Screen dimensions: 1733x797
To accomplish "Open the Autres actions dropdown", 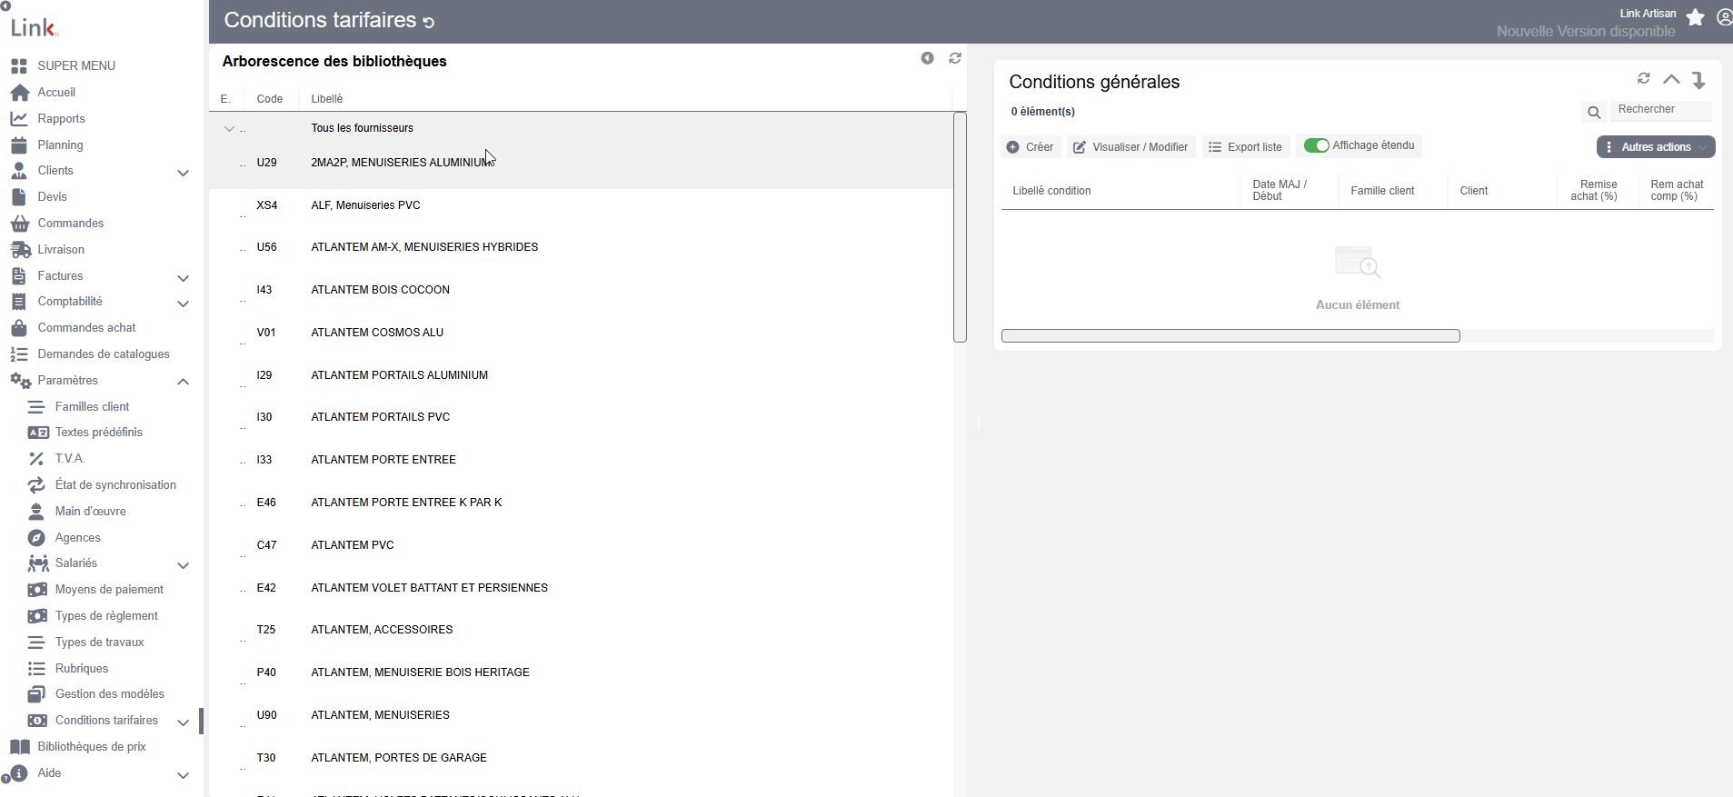I will click(1656, 147).
